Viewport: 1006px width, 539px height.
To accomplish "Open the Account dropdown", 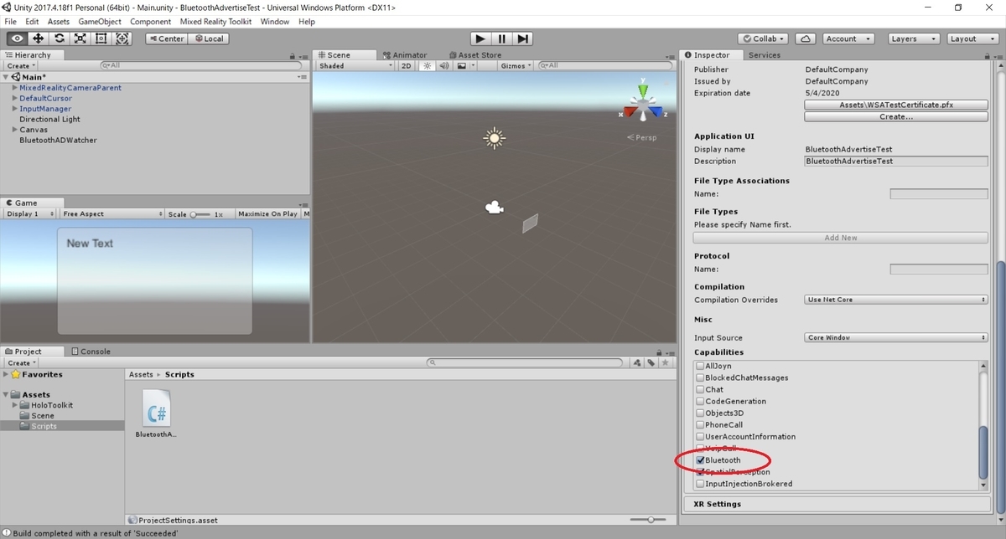I will [x=848, y=38].
